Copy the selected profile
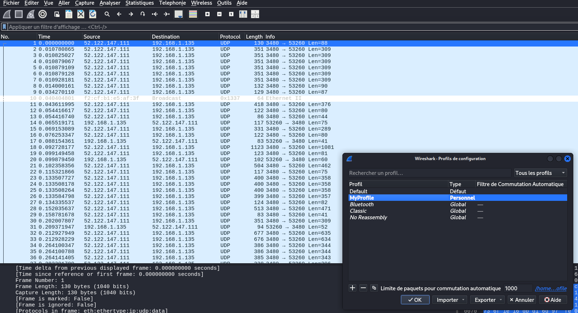The height and width of the screenshot is (313, 578). click(374, 288)
